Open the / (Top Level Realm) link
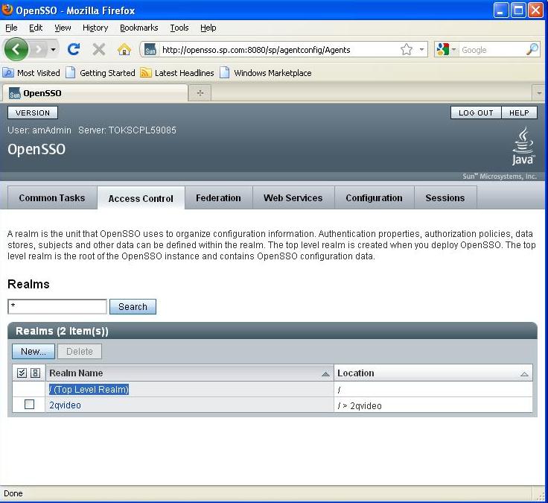This screenshot has height=503, width=548. point(89,389)
